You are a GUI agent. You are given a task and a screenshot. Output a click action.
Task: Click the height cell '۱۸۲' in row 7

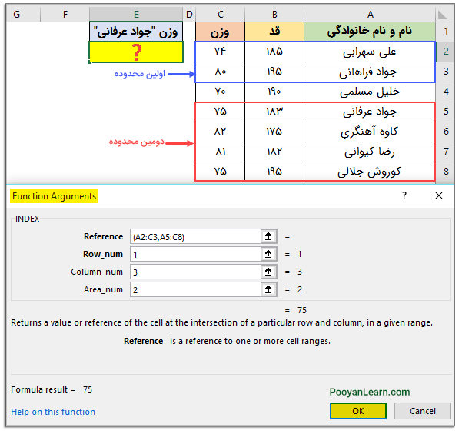click(274, 152)
